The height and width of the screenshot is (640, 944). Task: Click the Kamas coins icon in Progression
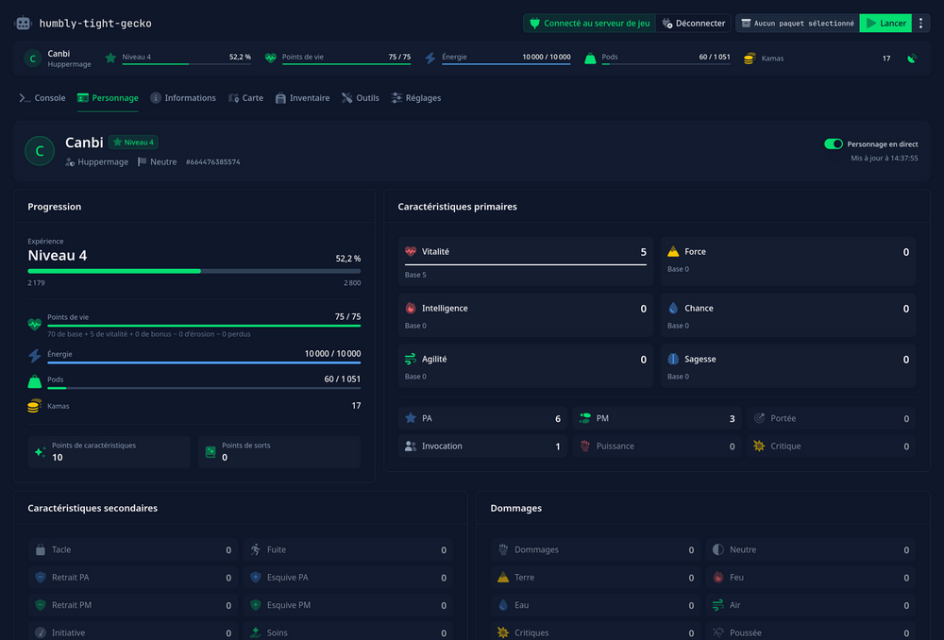click(34, 406)
